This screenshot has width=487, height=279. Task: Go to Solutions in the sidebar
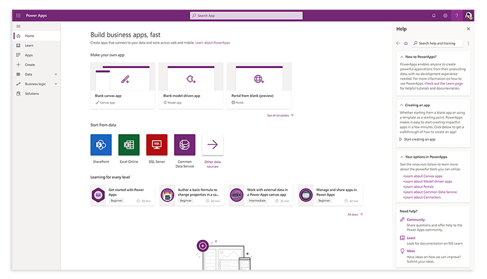pos(32,93)
